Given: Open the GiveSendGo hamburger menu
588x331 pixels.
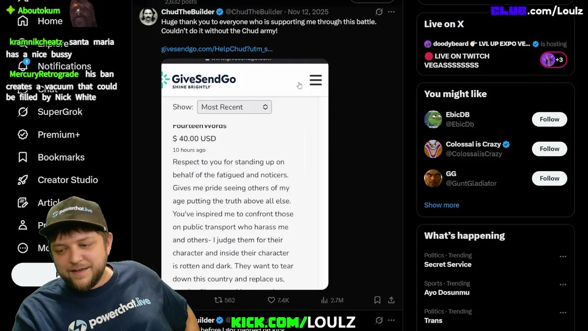Looking at the screenshot, I should click(316, 80).
